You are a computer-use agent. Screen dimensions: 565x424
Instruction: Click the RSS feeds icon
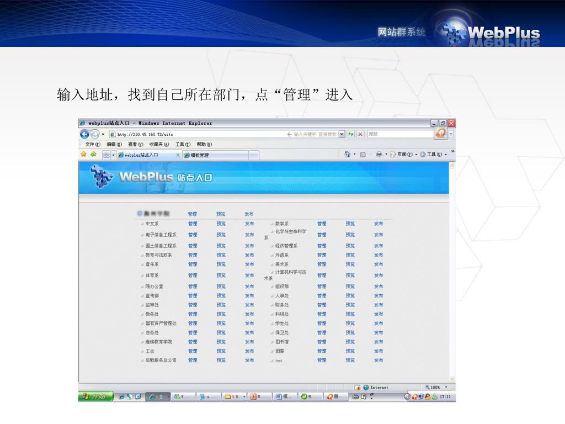[x=363, y=155]
